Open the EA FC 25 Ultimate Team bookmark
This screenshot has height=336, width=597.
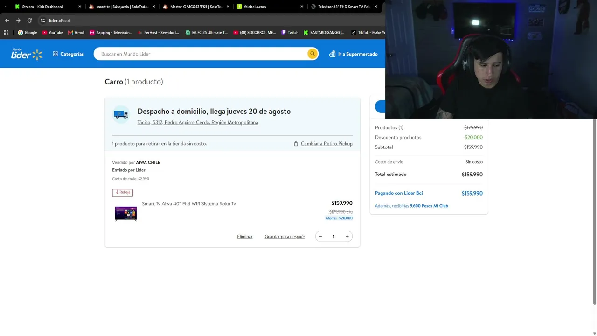coord(206,33)
